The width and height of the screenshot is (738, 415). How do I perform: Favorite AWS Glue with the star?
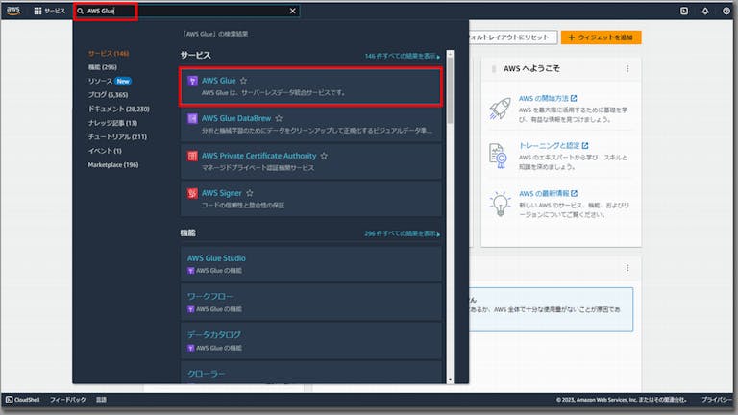(243, 81)
